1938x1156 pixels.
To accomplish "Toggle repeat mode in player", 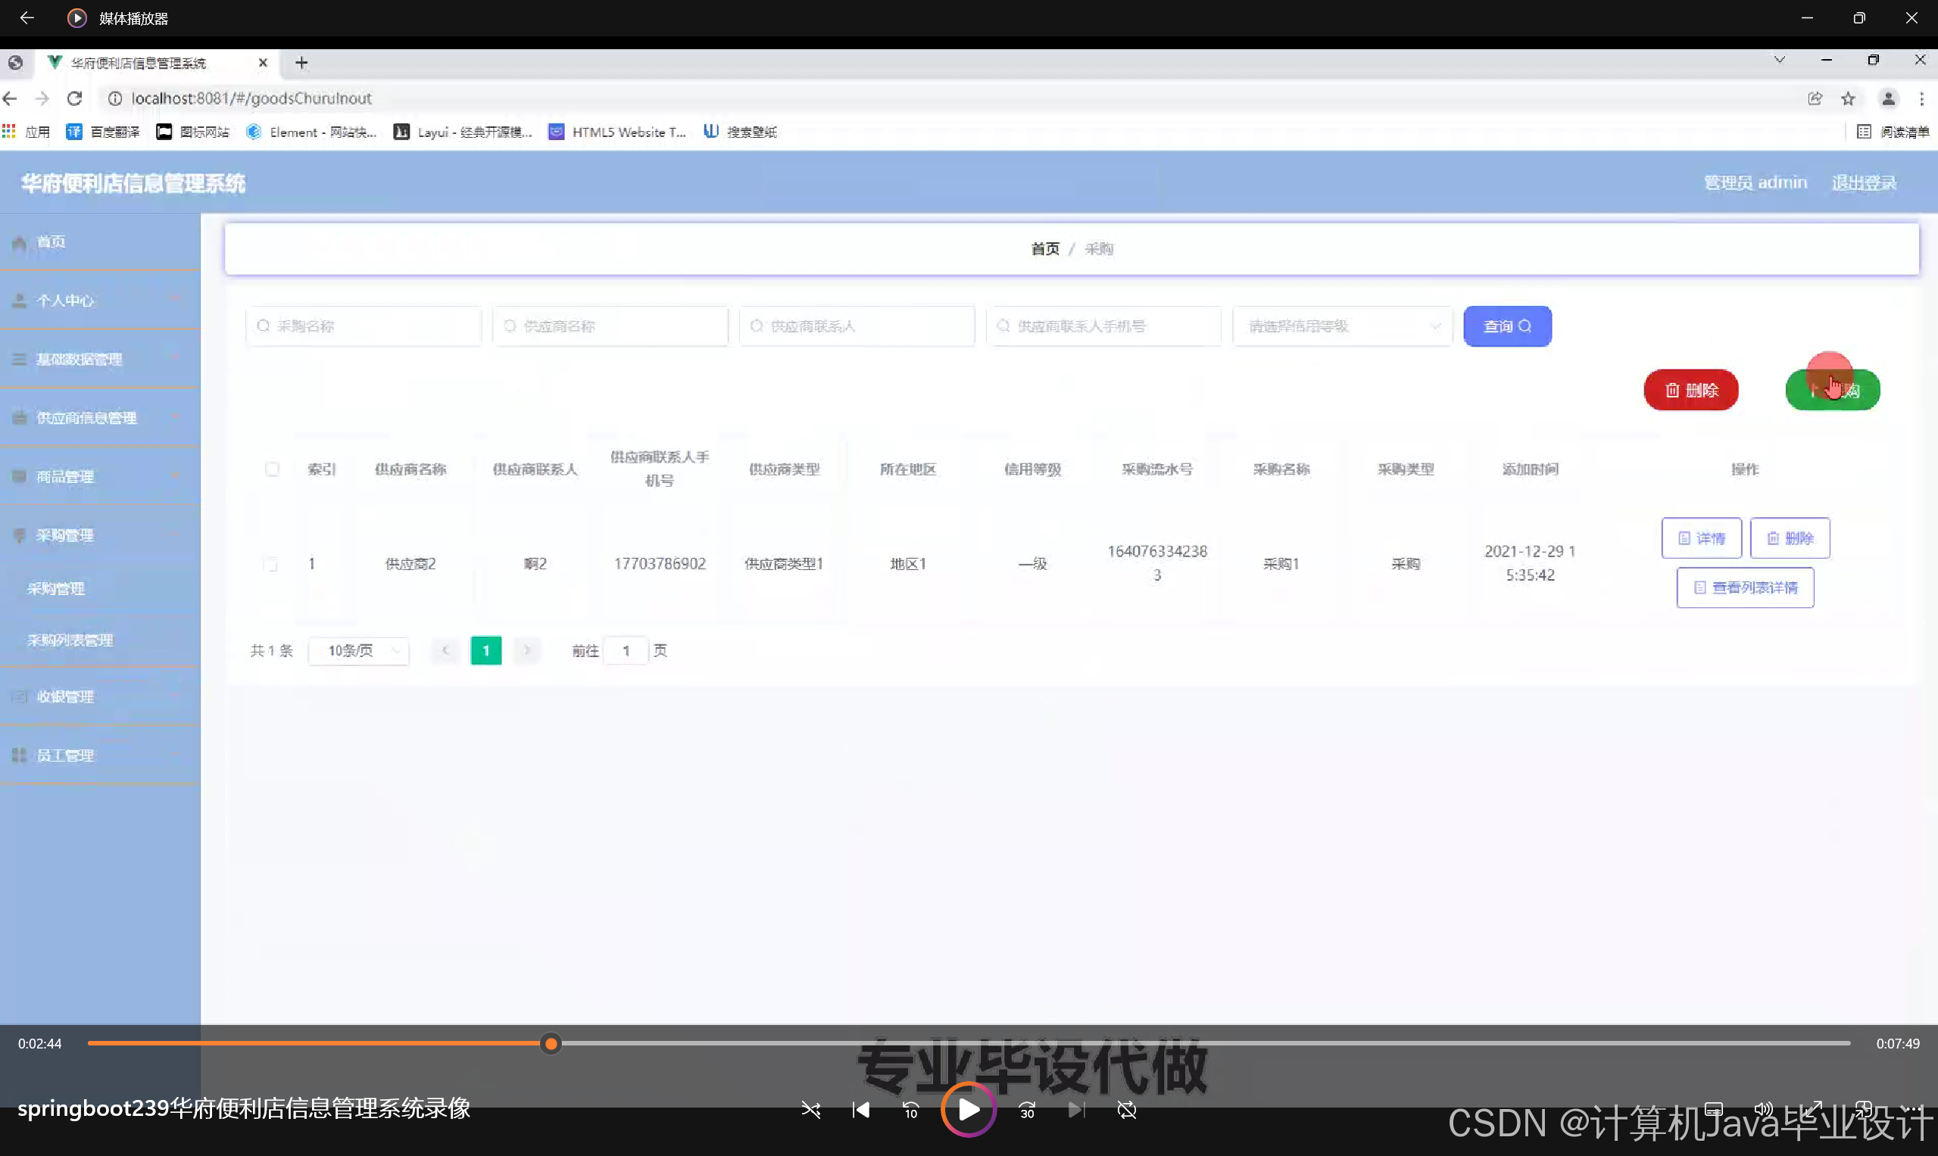I will pyautogui.click(x=1126, y=1110).
